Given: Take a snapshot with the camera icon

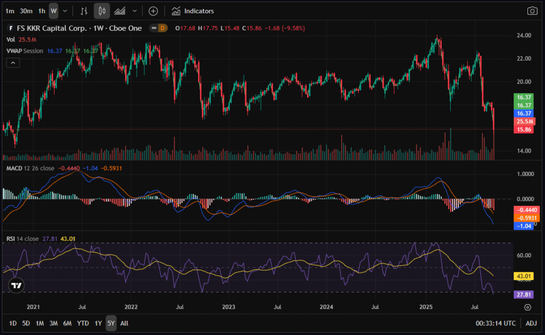Looking at the screenshot, I should click(532, 11).
